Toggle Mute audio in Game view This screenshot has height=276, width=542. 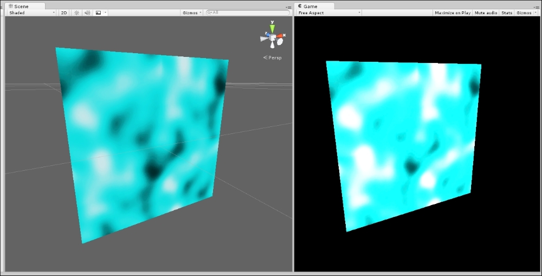tap(486, 12)
